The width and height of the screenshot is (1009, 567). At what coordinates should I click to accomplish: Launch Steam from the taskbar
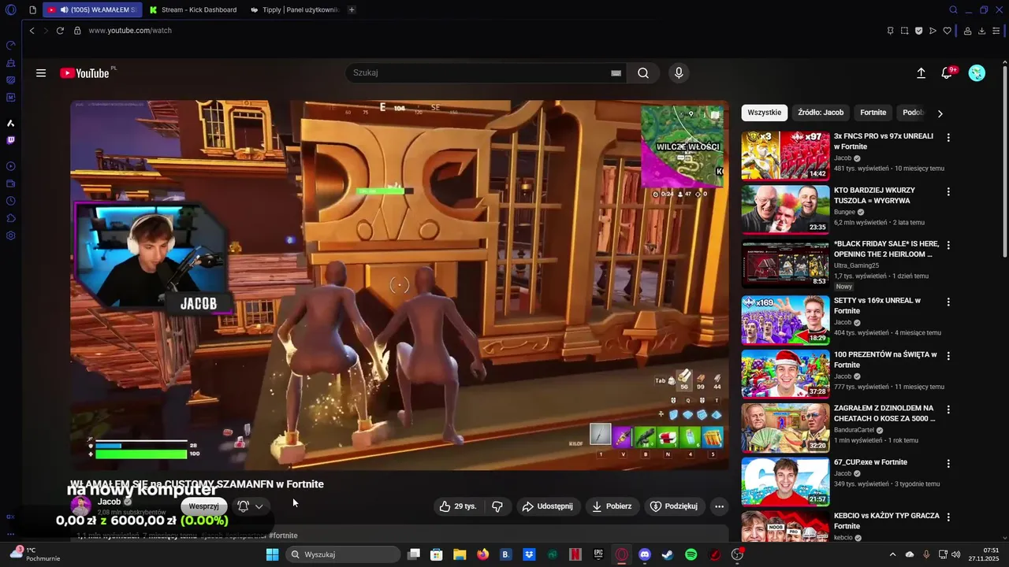(x=668, y=554)
